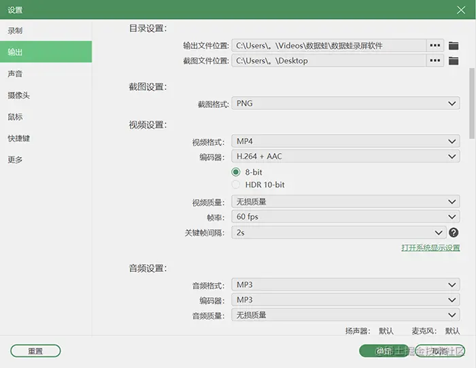Image resolution: width=476 pixels, height=368 pixels.
Task: Open folder for output file location
Action: coord(454,46)
